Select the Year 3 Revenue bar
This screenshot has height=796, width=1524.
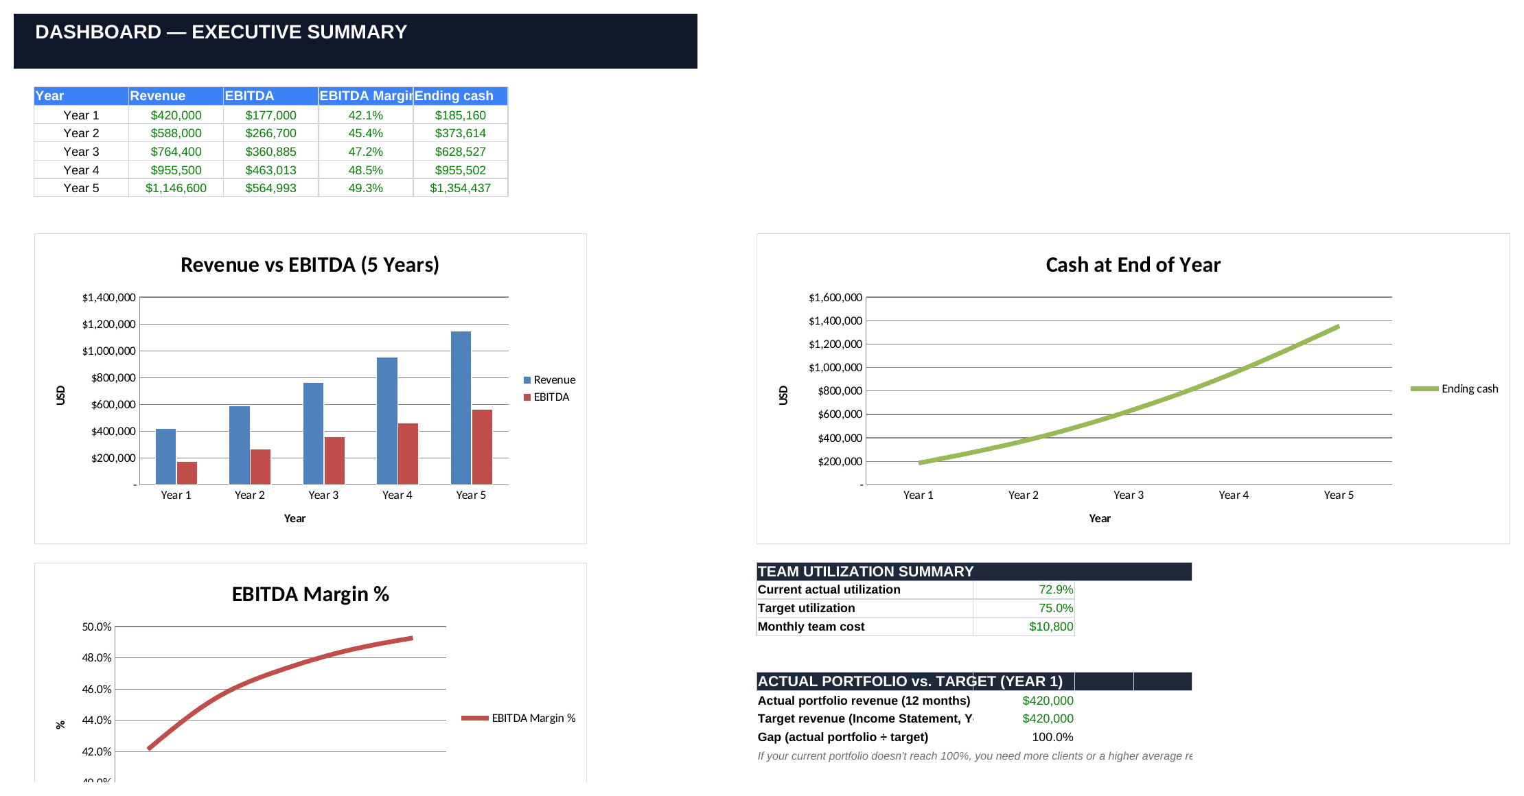[313, 434]
